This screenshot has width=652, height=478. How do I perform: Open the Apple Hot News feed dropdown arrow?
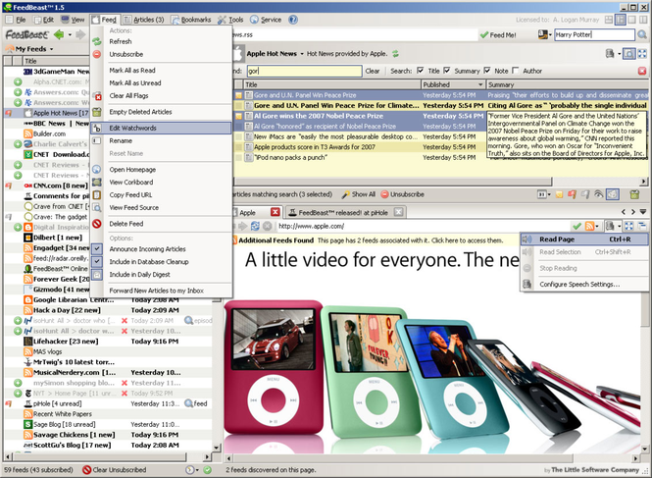point(302,54)
